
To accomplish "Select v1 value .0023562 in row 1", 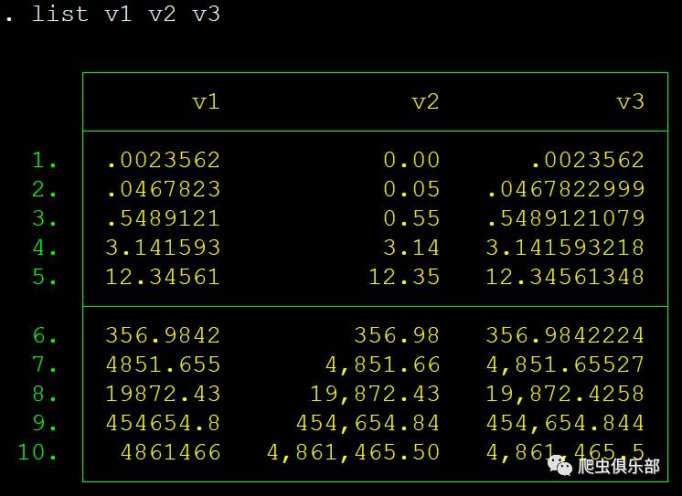I will pos(163,160).
